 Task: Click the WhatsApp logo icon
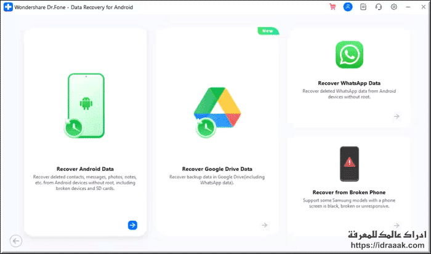click(349, 55)
